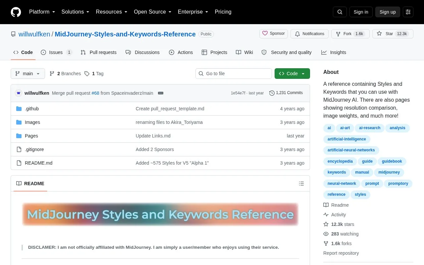Switch to the Issues tab
This screenshot has width=424, height=265.
coord(56,52)
